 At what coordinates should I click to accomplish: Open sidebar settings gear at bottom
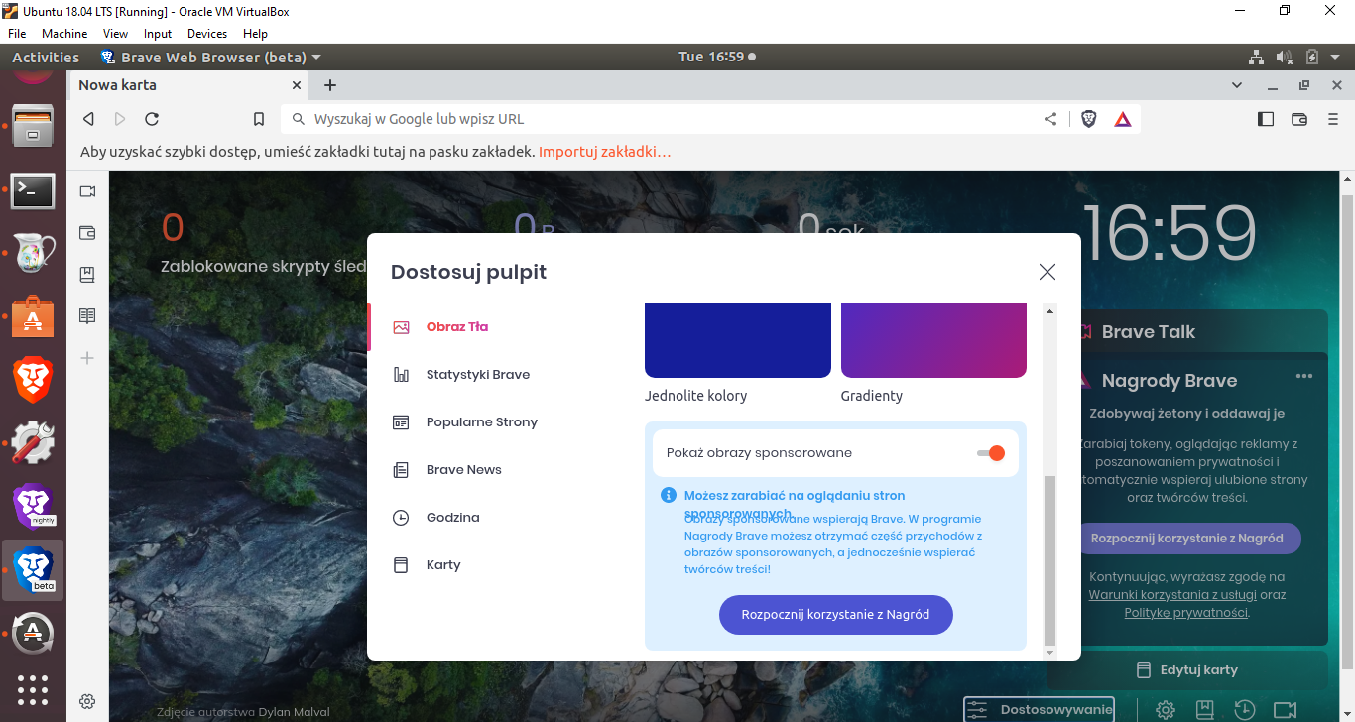click(x=87, y=701)
